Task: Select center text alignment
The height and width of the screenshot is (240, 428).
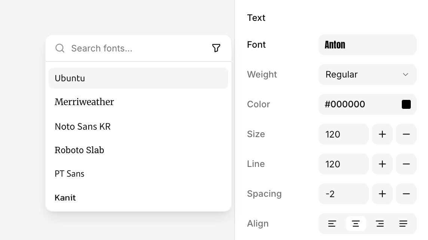Action: pos(356,224)
